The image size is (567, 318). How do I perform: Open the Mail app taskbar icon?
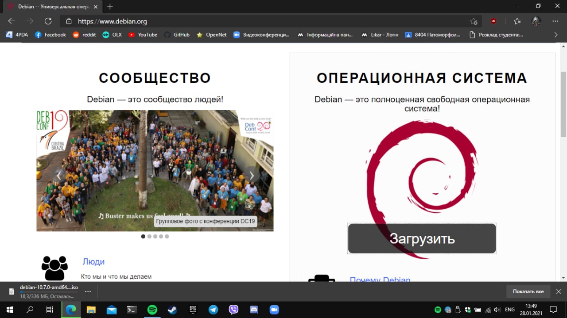tap(111, 310)
